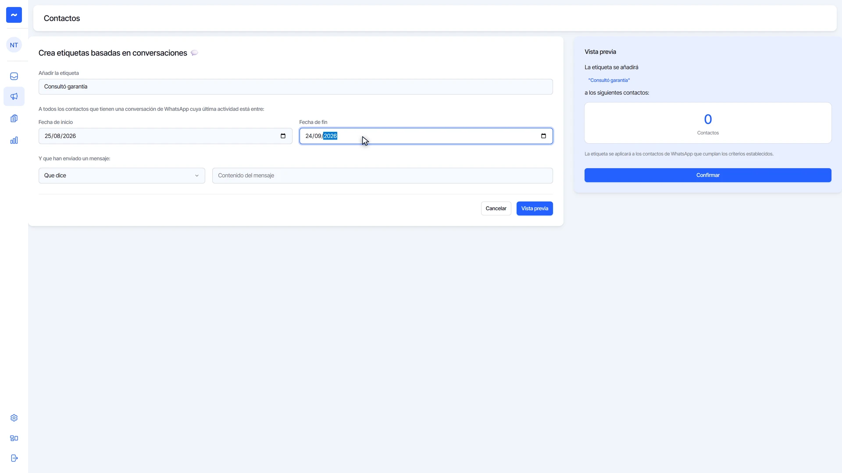Open settings gear in sidebar
The width and height of the screenshot is (842, 473).
coord(14,418)
